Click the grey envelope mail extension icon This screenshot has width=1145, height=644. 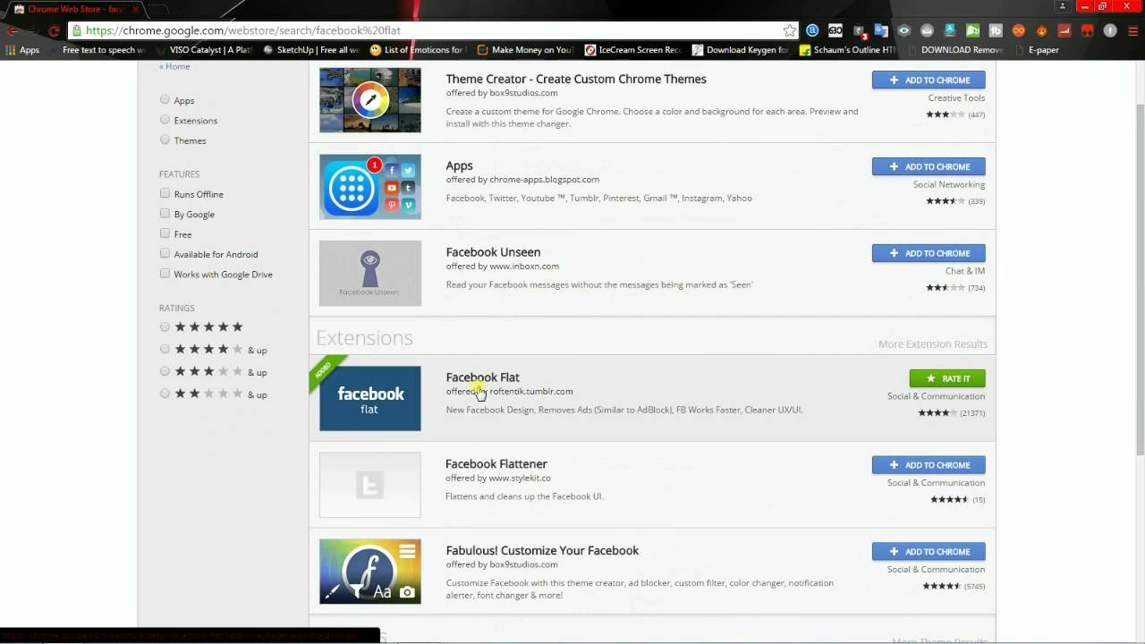tap(927, 30)
